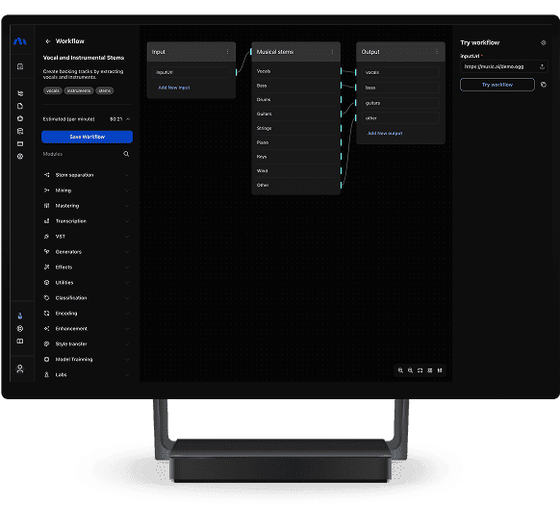Click the inputUrl field in Input node
The width and height of the screenshot is (560, 506).
[x=191, y=72]
